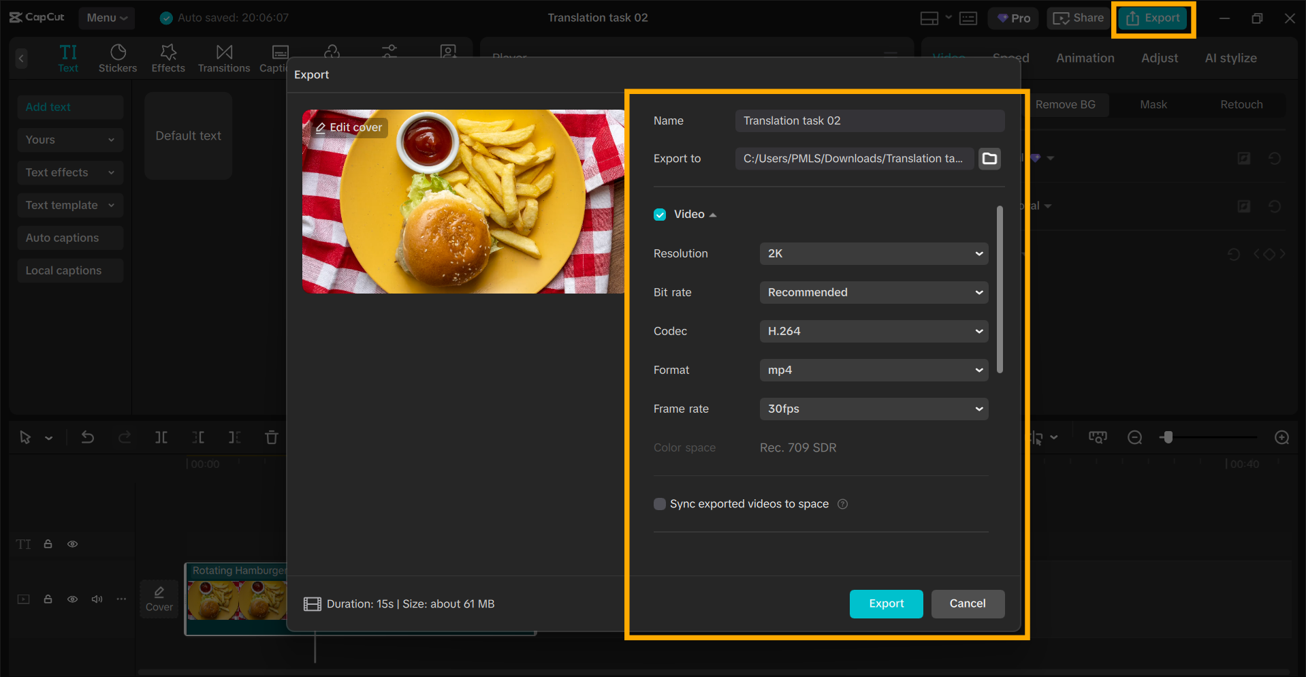This screenshot has height=677, width=1306.
Task: Click the help icon beside Sync exported videos
Action: pos(843,504)
